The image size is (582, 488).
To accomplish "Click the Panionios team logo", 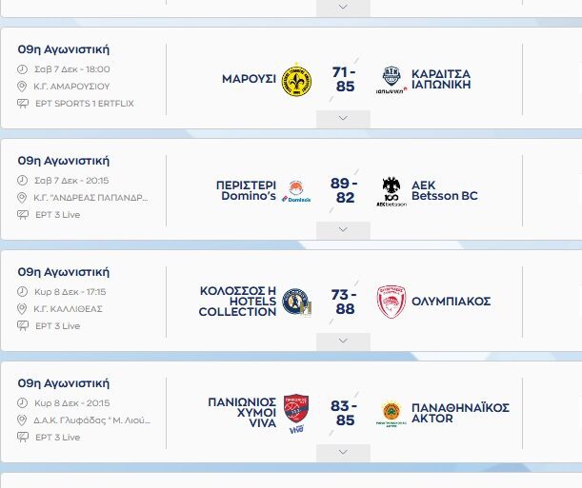I will (x=296, y=413).
